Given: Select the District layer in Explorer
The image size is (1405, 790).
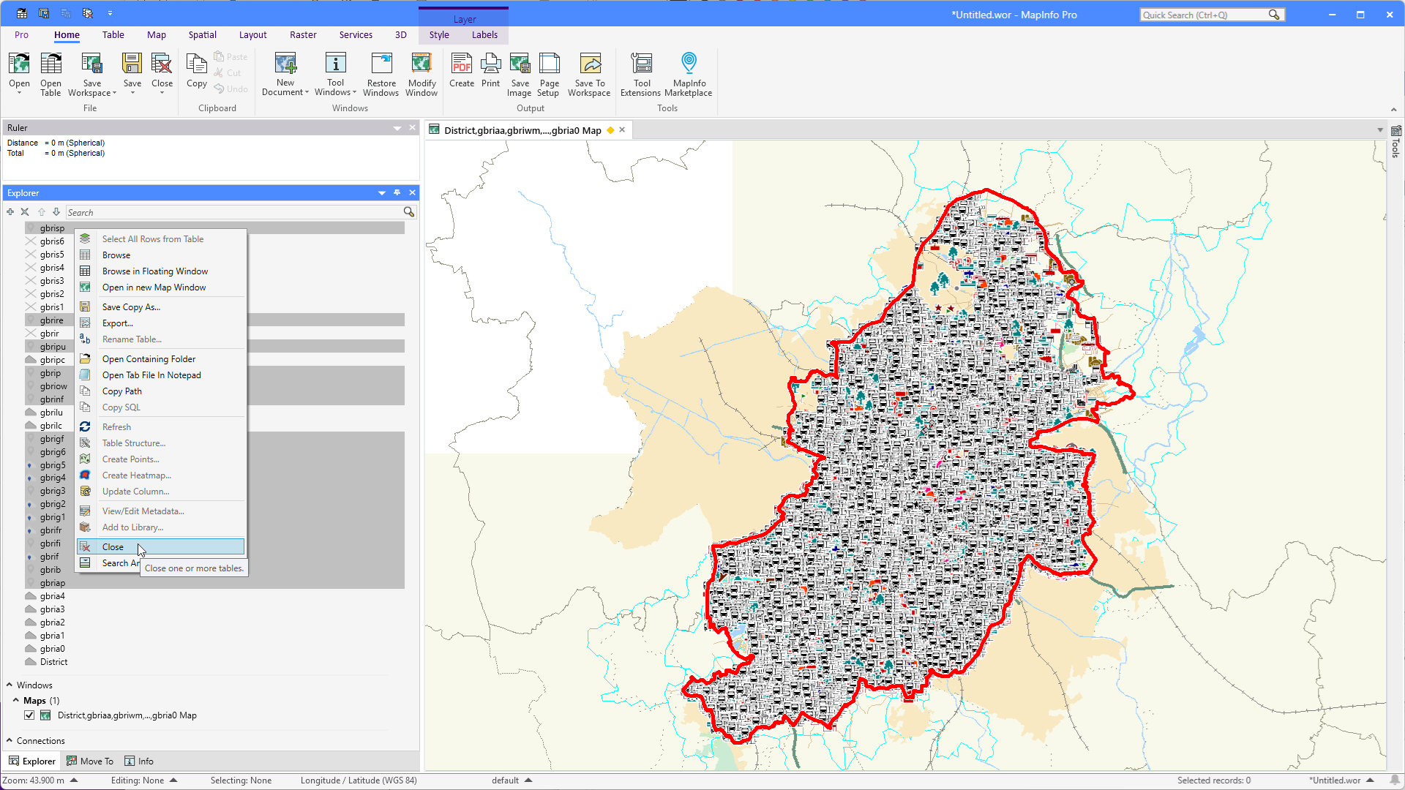Looking at the screenshot, I should pos(53,662).
